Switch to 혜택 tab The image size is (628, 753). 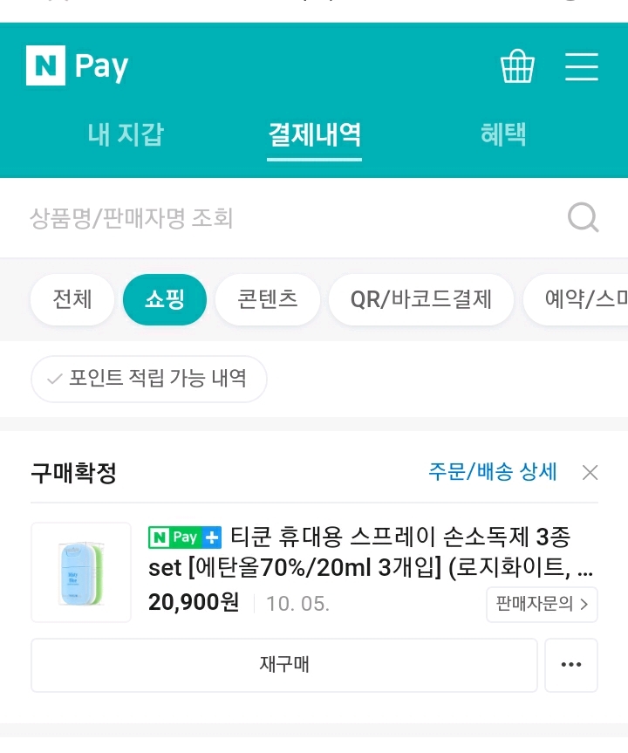coord(503,134)
